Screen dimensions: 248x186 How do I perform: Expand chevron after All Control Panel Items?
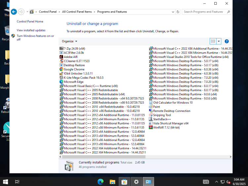point(95,12)
